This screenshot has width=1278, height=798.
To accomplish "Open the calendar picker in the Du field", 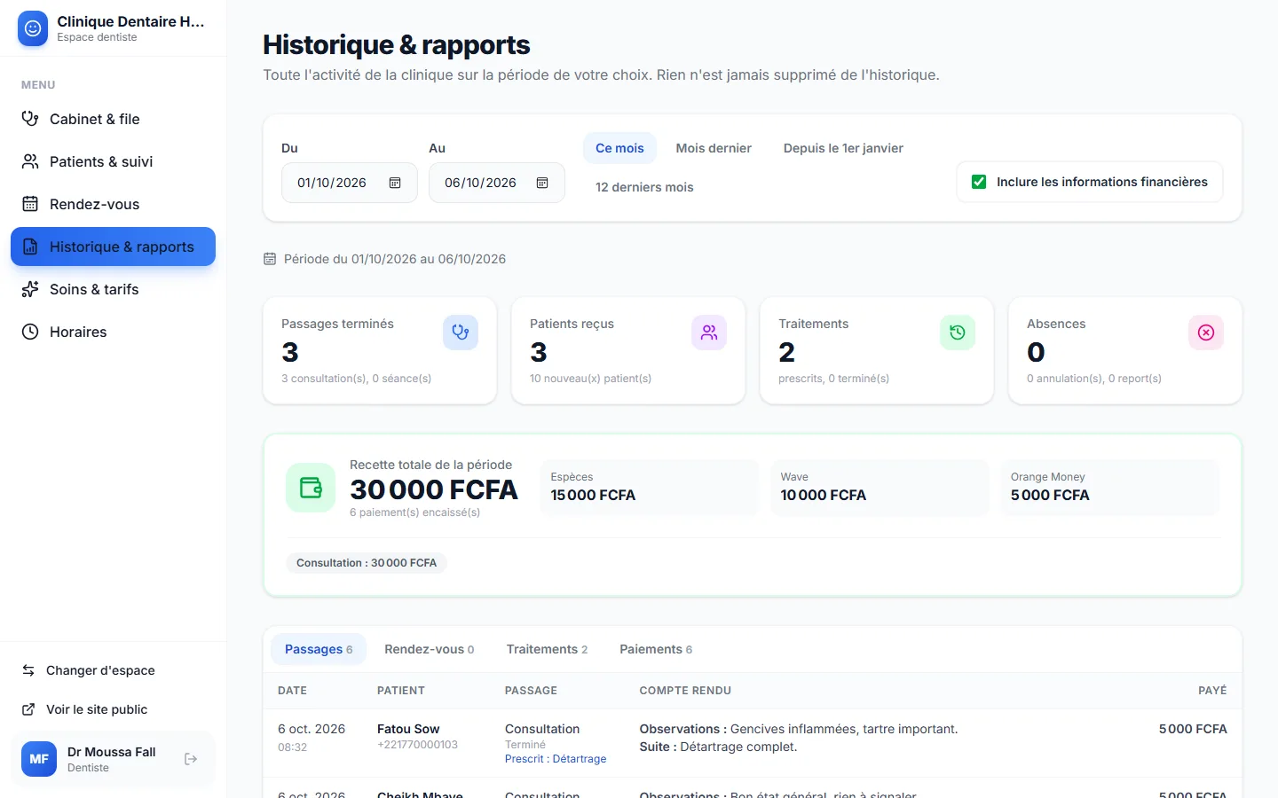I will [x=395, y=183].
